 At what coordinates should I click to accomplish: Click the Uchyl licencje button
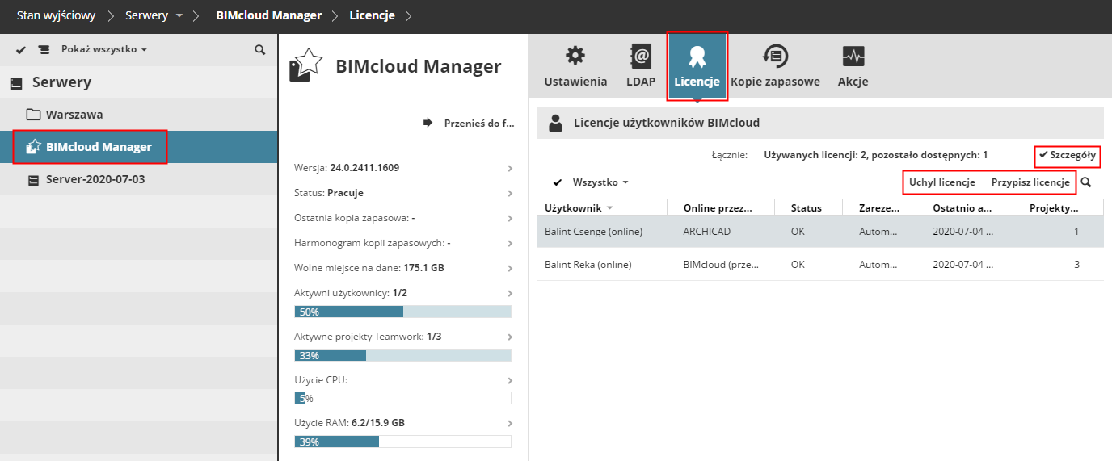click(942, 182)
